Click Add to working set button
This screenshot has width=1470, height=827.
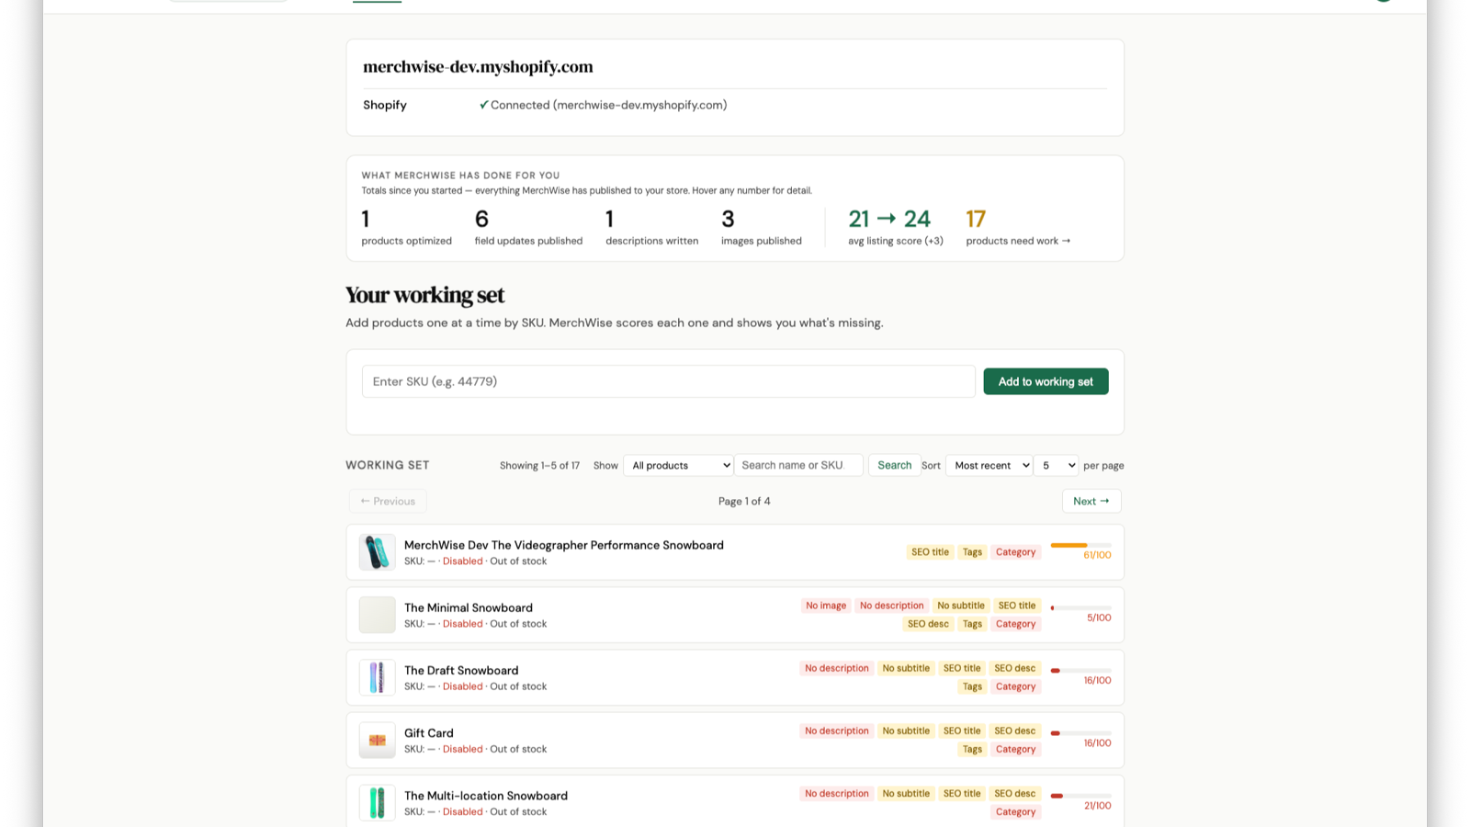click(1046, 381)
